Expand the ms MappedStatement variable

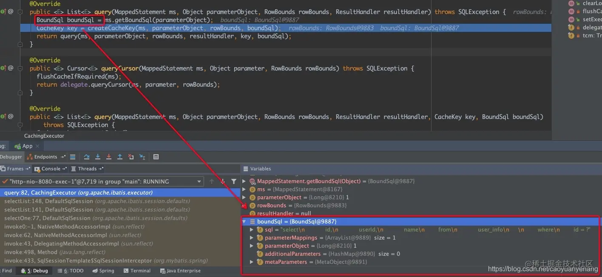pos(244,189)
